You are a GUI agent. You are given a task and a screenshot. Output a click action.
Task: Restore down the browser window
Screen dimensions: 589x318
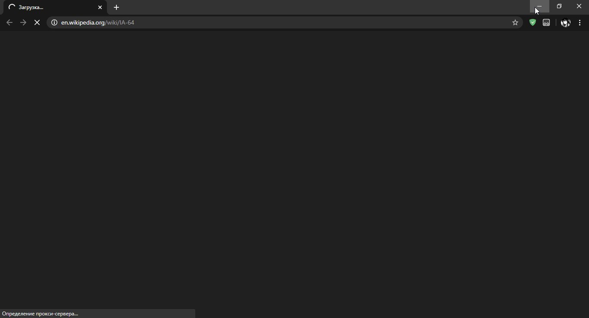[x=559, y=6]
